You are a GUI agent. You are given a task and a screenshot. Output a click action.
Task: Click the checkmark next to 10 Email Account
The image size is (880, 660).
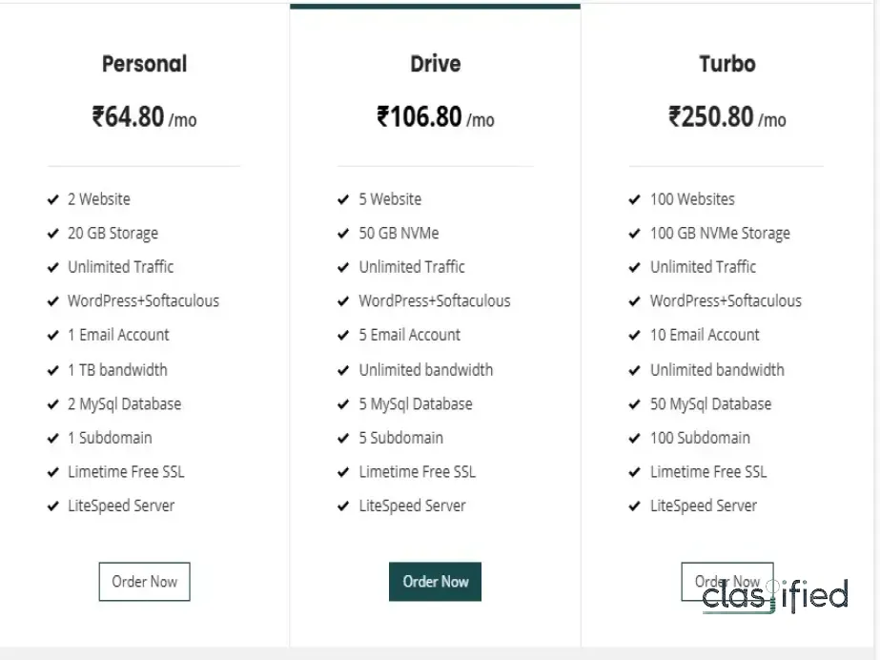(635, 335)
